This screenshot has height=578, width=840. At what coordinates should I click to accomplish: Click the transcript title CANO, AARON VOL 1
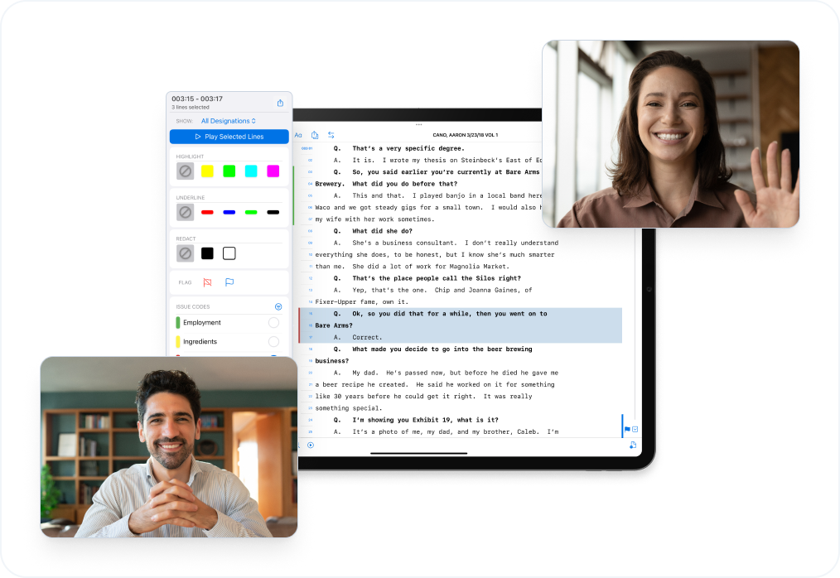[465, 135]
